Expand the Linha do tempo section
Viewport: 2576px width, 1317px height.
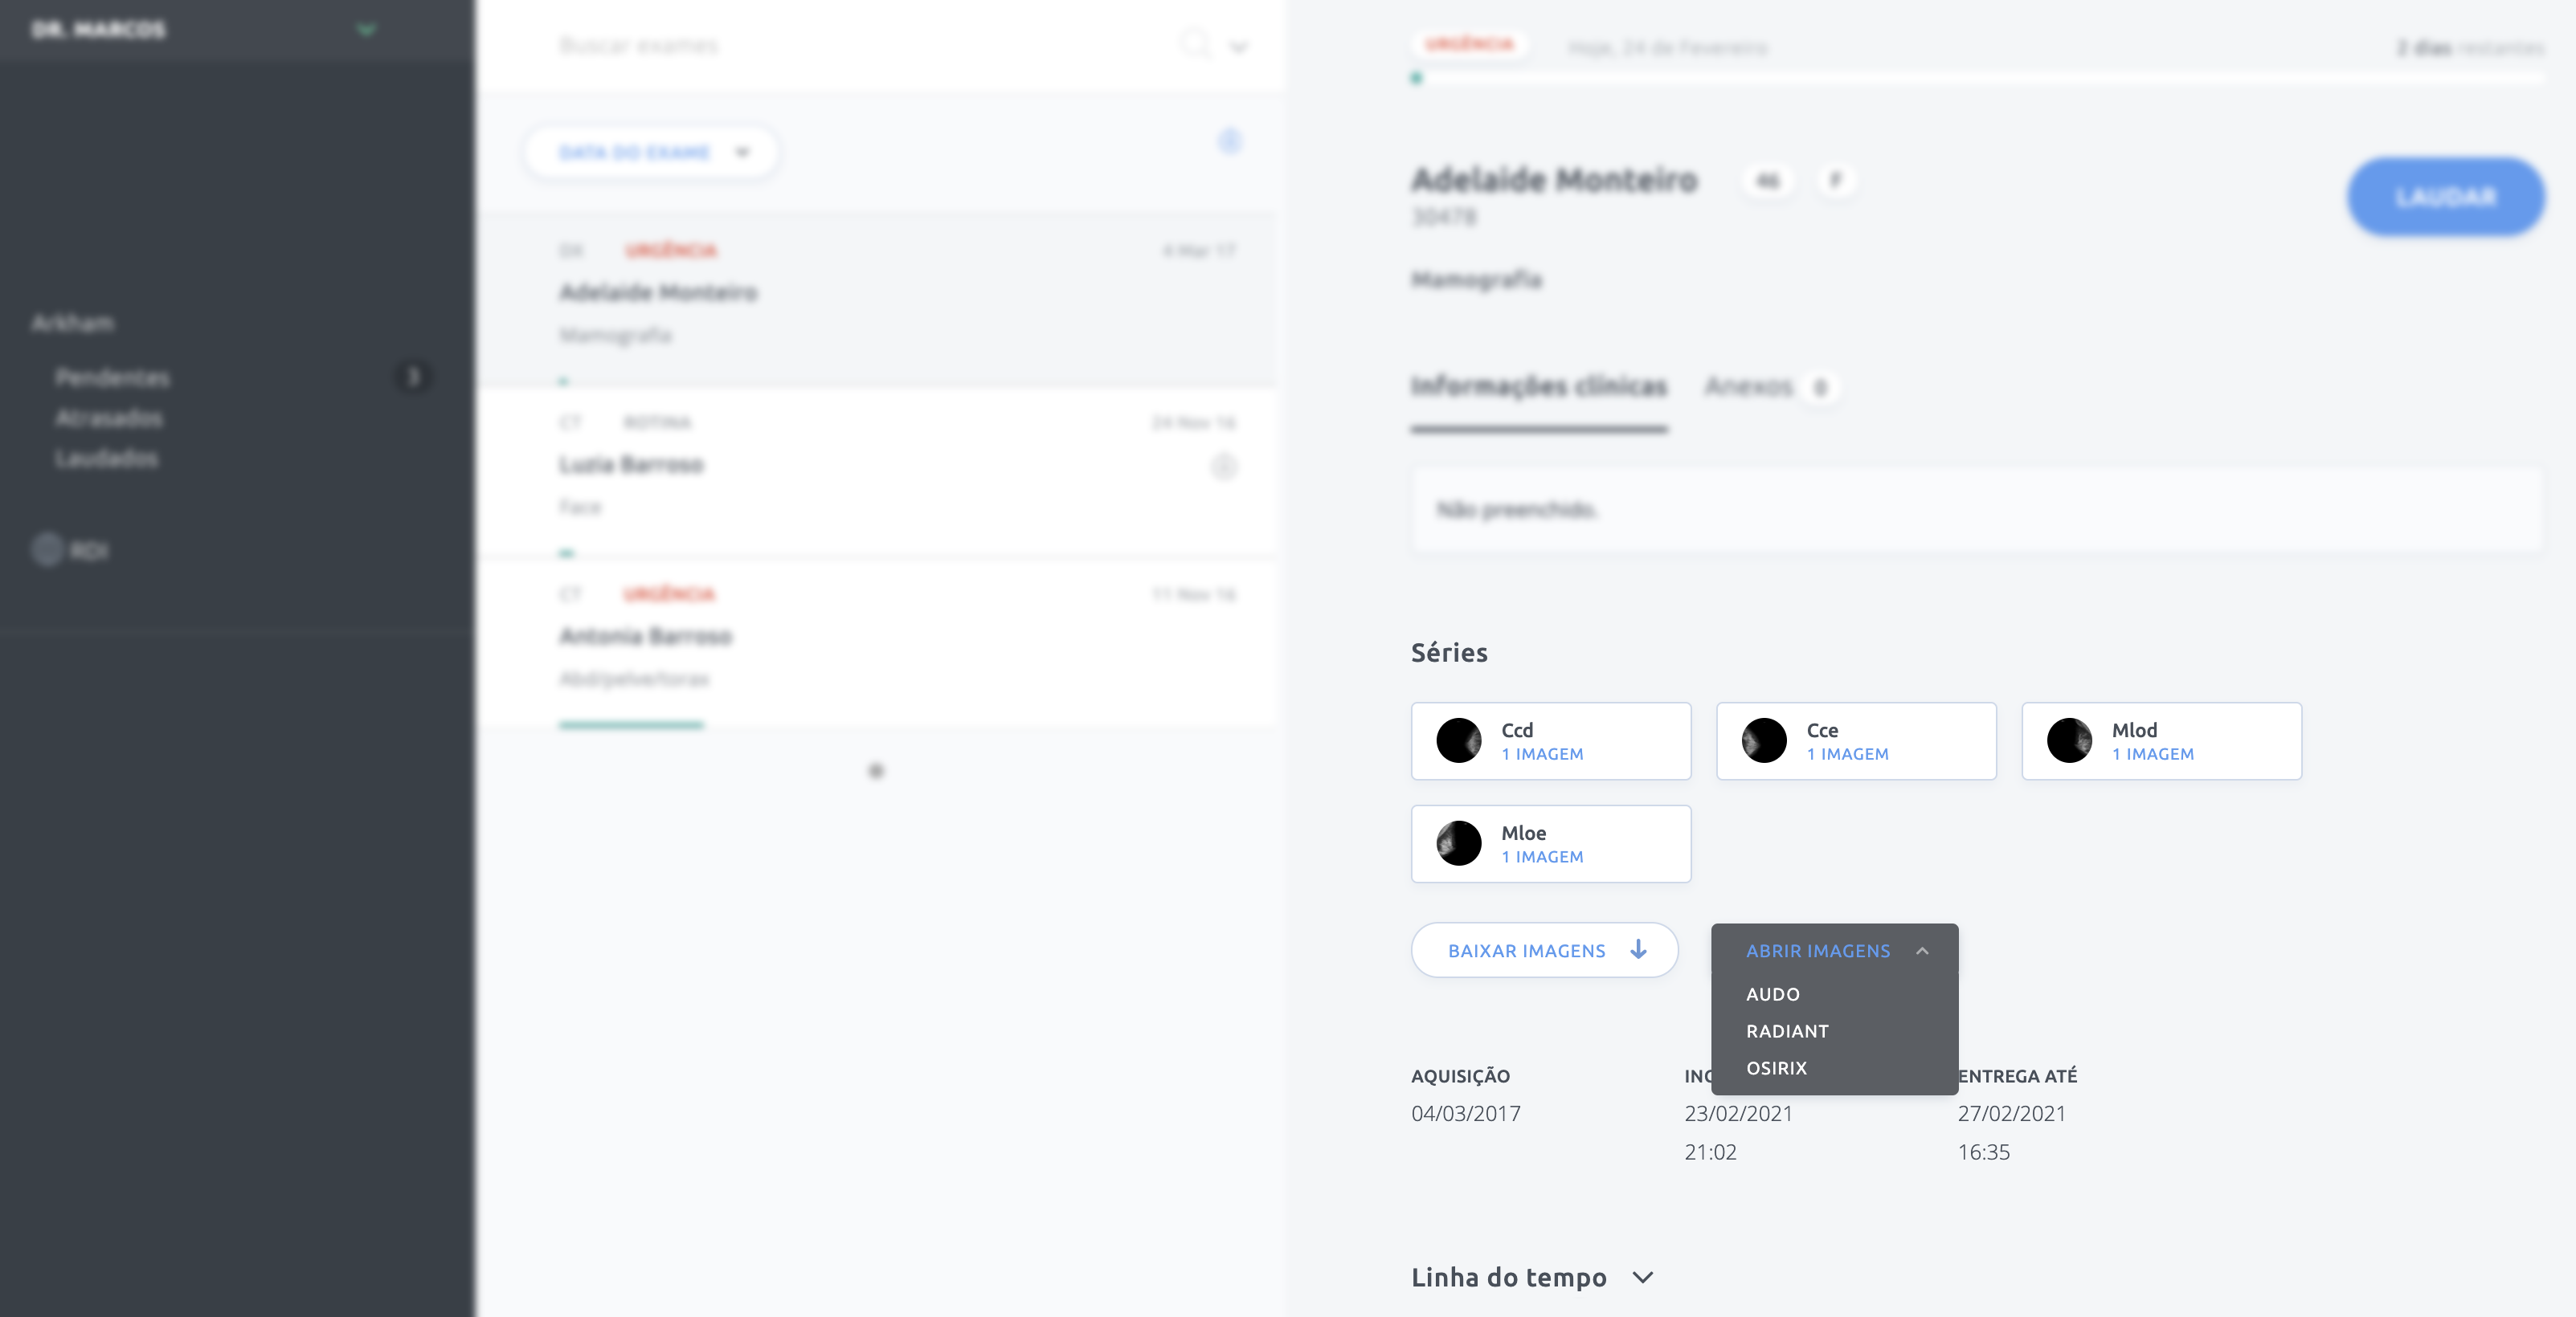(1532, 1277)
